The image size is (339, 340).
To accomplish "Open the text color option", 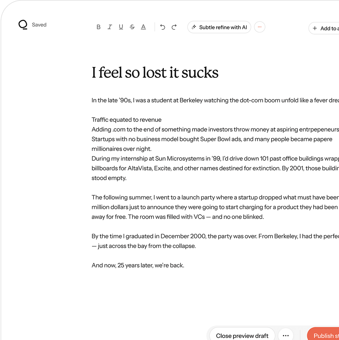I will 144,27.
